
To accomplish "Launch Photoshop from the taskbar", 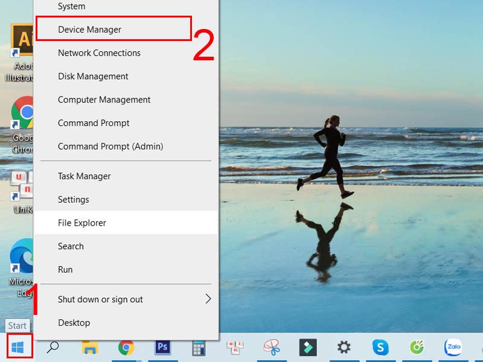I will coord(162,347).
